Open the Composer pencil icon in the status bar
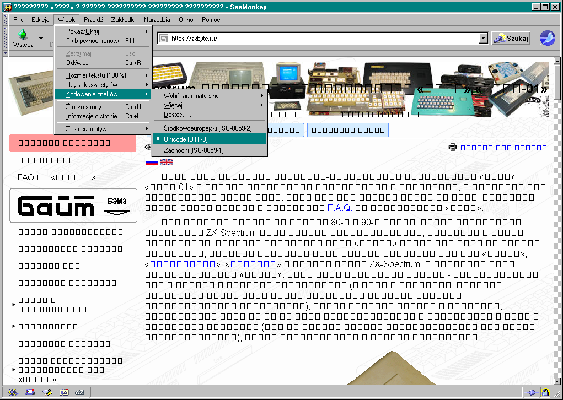 click(x=47, y=392)
